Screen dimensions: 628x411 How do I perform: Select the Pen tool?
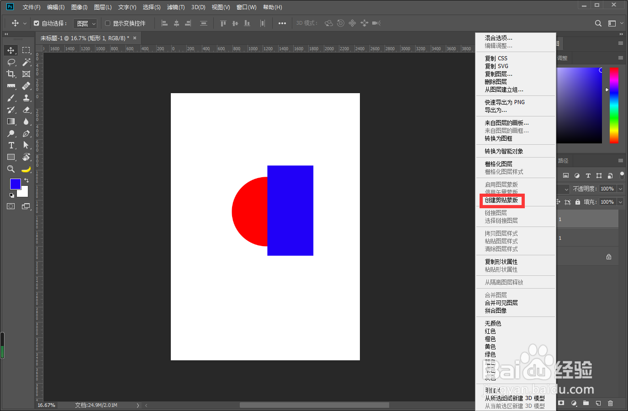(26, 133)
